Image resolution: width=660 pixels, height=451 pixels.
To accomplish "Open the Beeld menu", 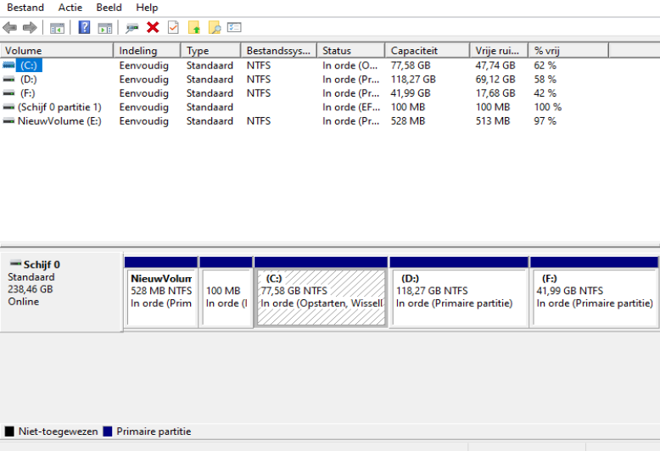I will click(109, 8).
